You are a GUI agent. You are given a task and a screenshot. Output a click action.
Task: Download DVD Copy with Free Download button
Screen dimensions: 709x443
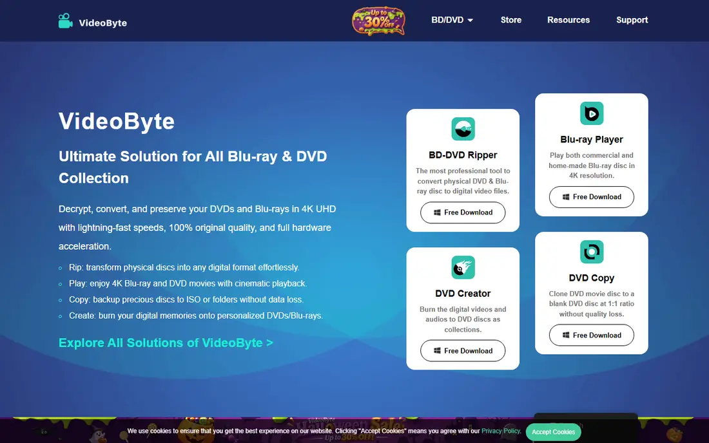[x=592, y=335]
